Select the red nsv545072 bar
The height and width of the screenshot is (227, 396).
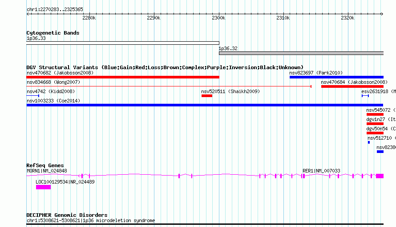pos(375,114)
